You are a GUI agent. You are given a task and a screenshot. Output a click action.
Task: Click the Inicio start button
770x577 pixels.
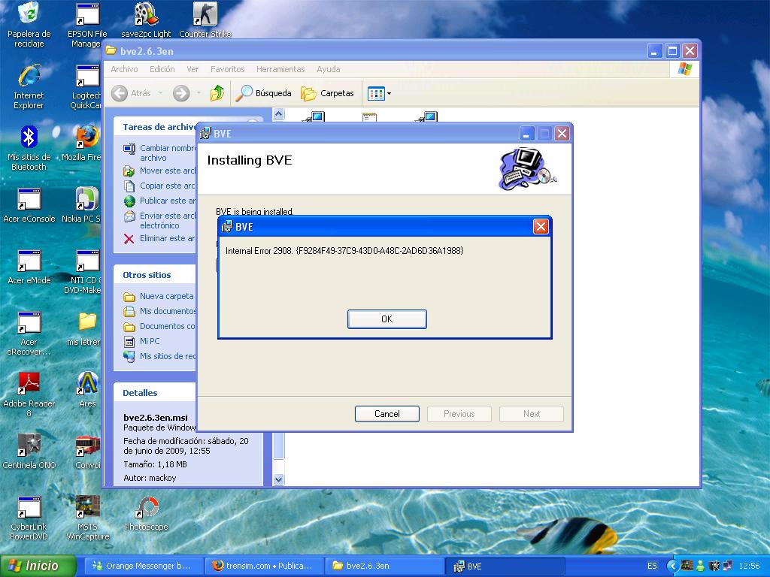coord(38,566)
